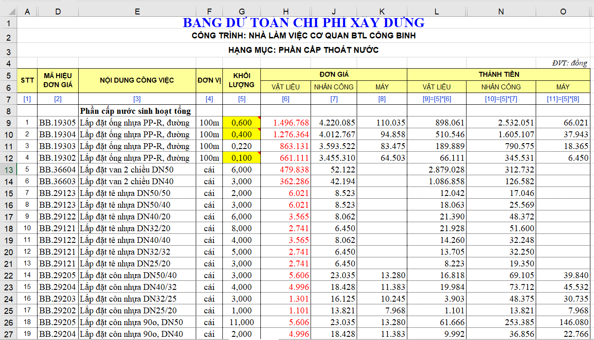Click the code cell BB.19305
Image resolution: width=594 pixels, height=340 pixels.
click(x=58, y=122)
